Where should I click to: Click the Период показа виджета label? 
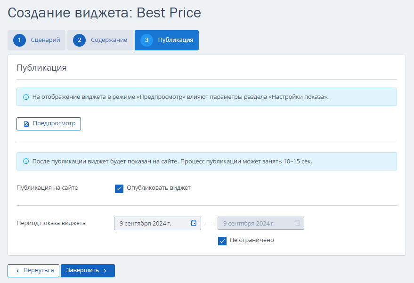pos(51,223)
